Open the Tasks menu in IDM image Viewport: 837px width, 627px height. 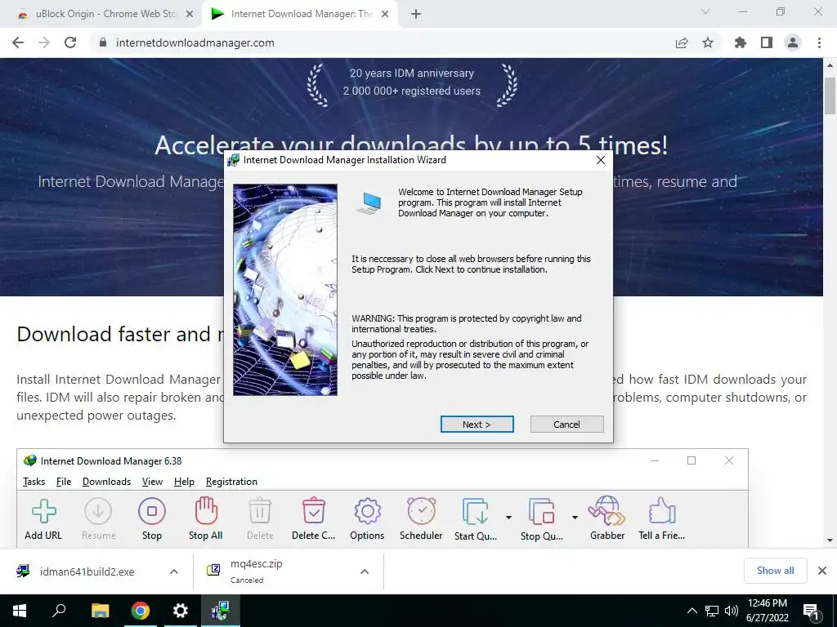(x=34, y=482)
